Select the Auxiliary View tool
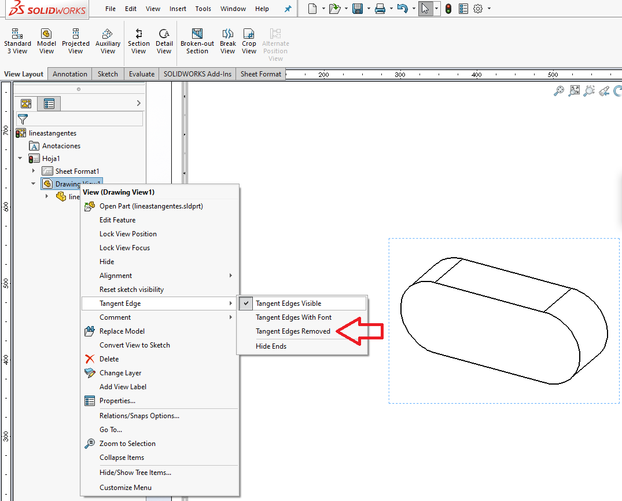 coord(108,41)
